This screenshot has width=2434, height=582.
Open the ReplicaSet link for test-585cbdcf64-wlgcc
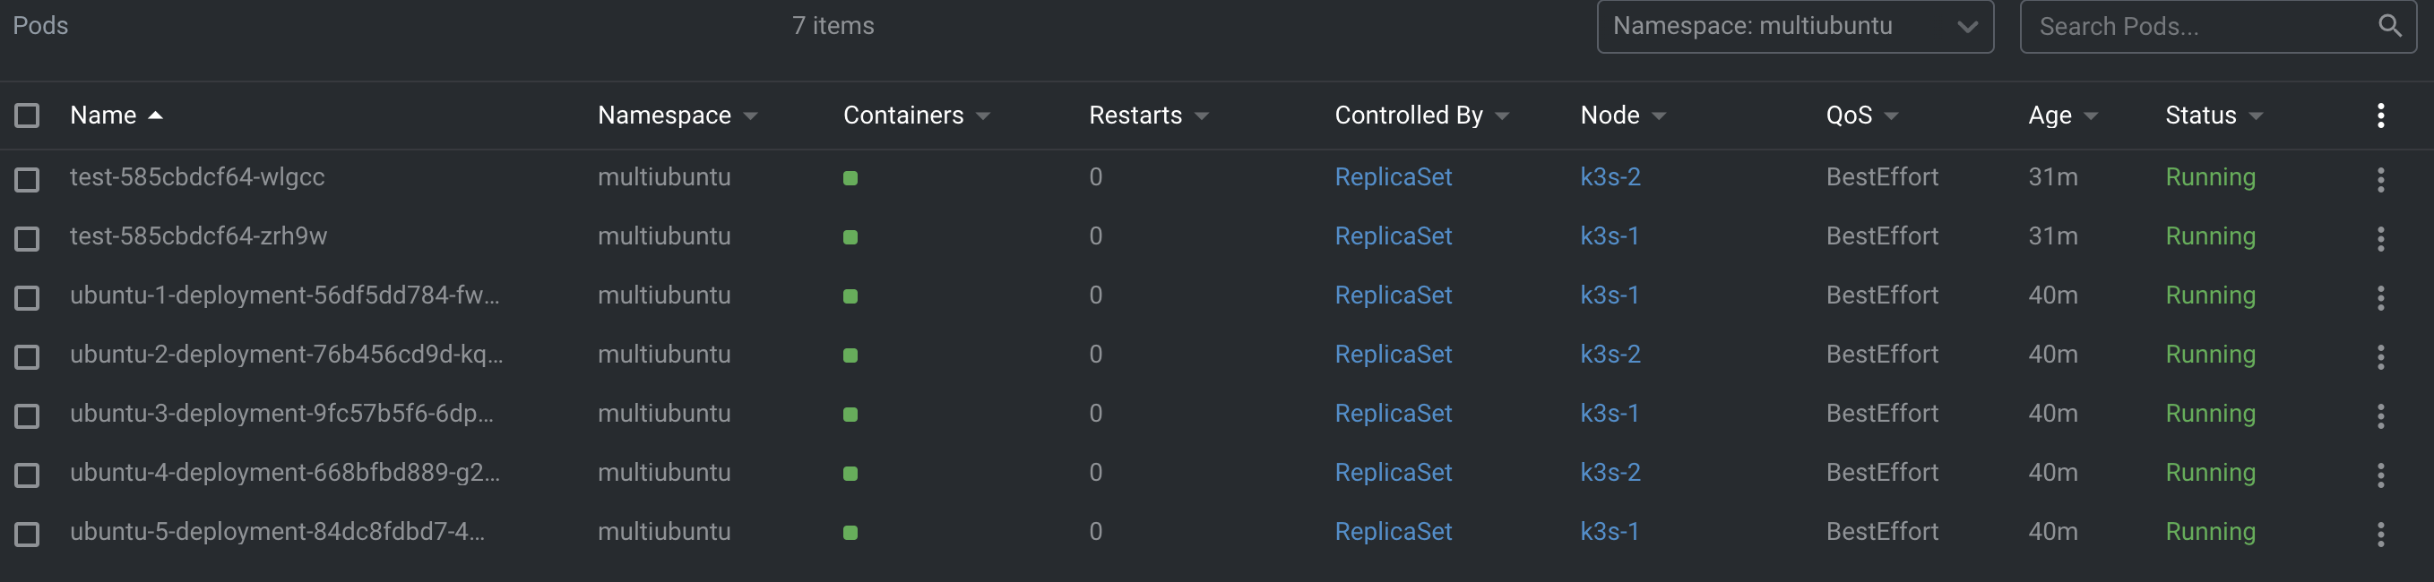tap(1394, 176)
